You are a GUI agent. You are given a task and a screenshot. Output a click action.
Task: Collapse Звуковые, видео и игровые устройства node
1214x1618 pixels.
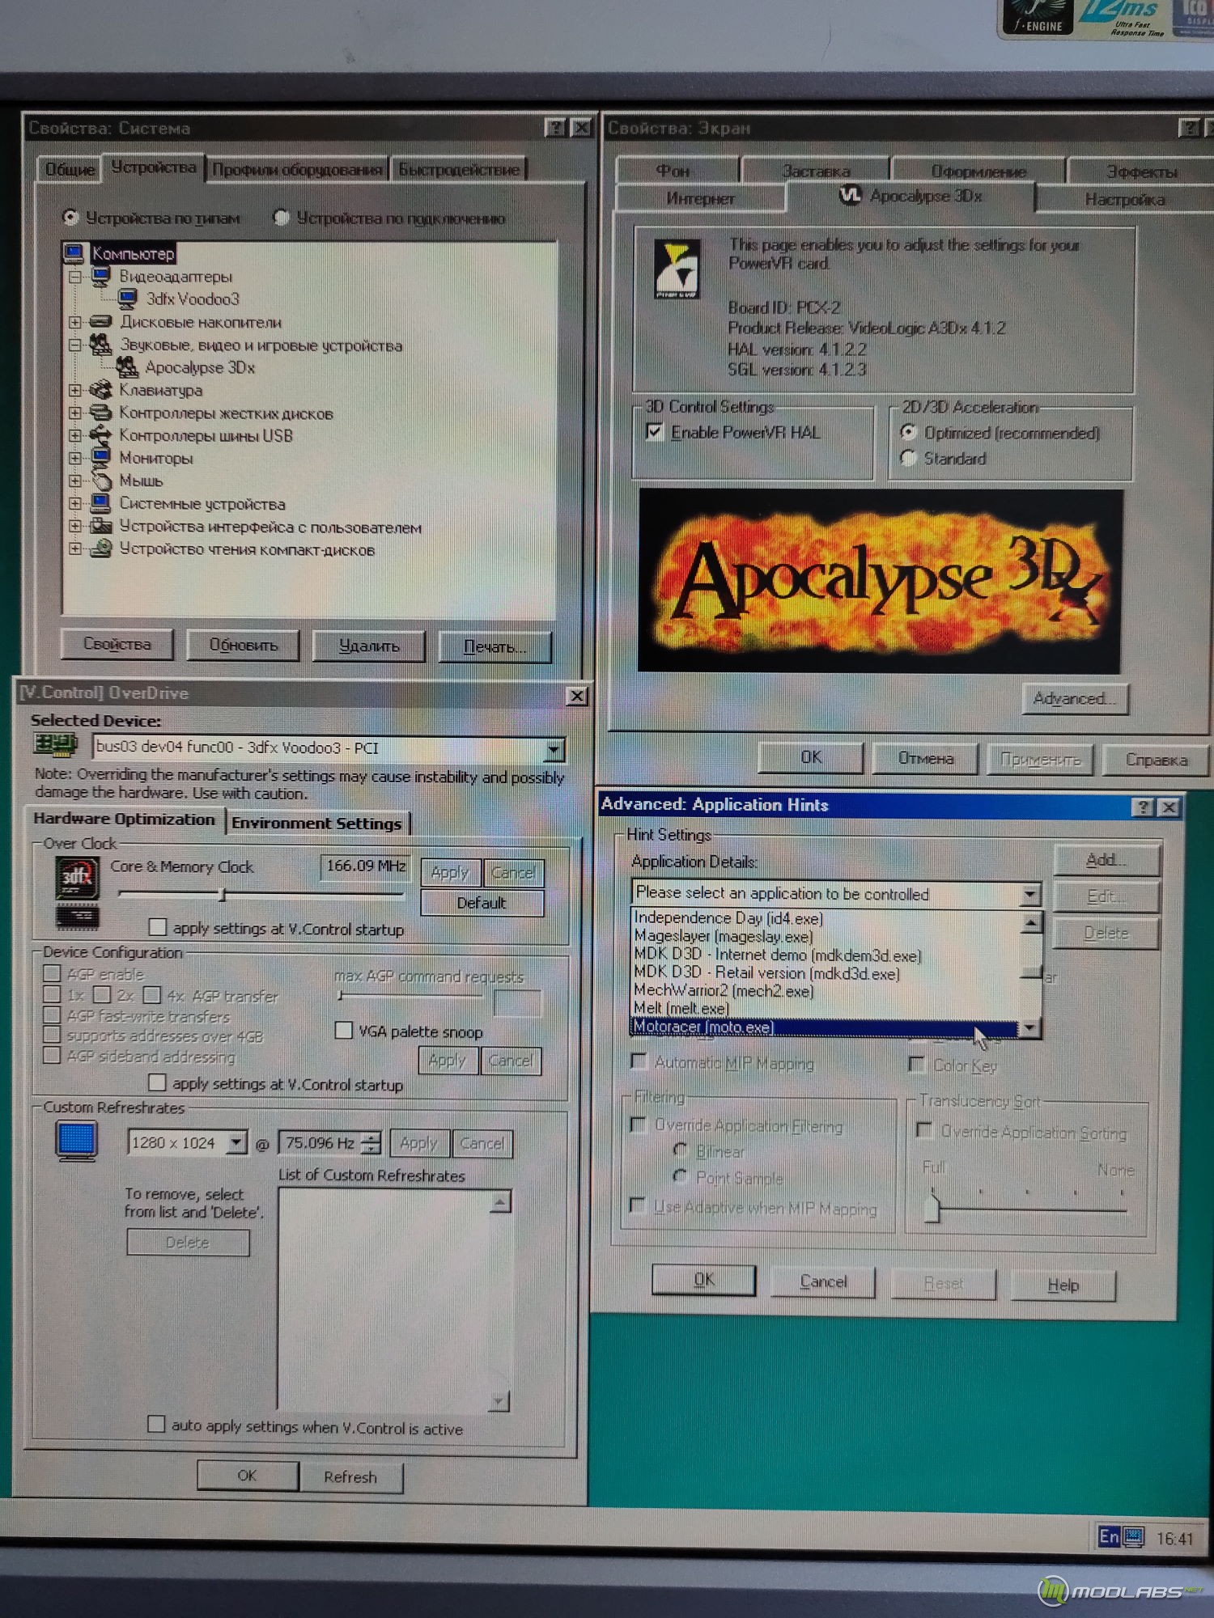tap(74, 345)
